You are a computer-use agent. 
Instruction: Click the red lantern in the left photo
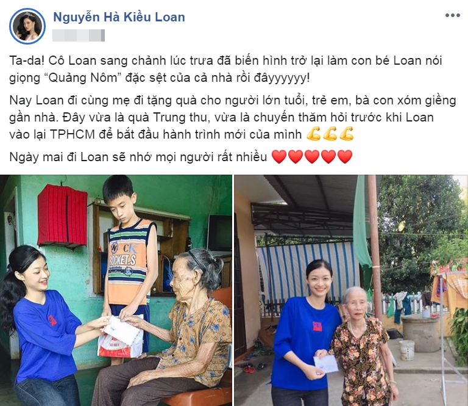[62, 216]
